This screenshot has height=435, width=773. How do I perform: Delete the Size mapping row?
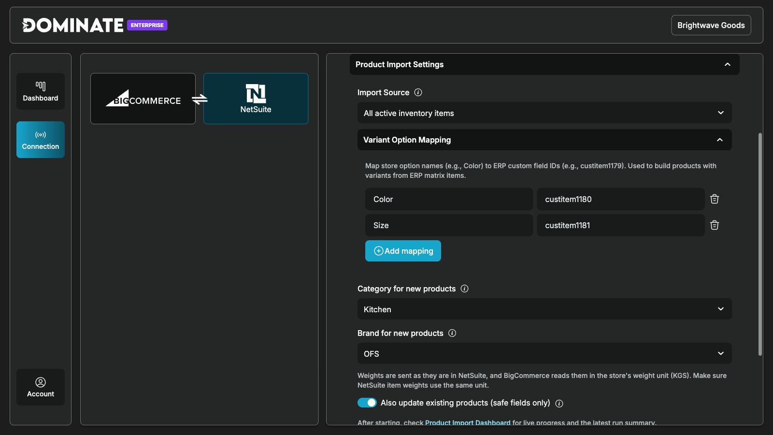[715, 225]
